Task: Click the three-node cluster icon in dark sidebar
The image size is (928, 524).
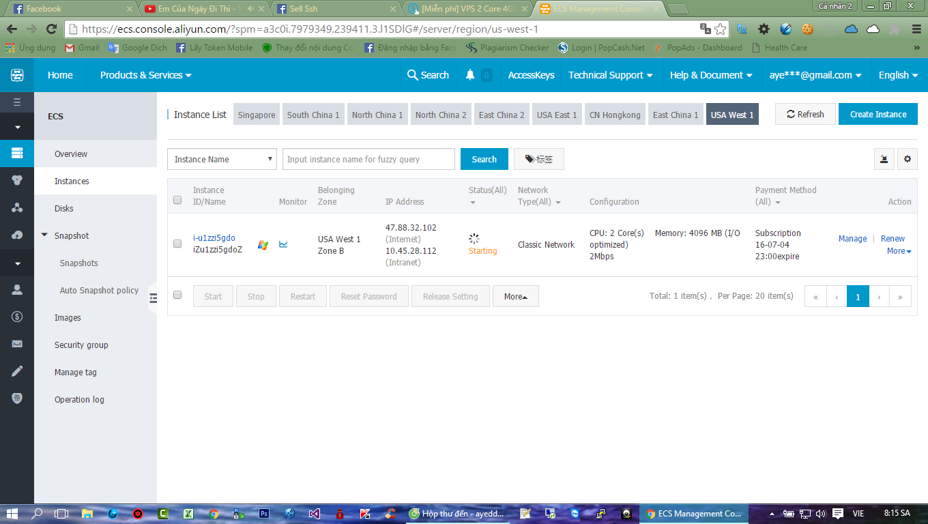Action: (x=17, y=207)
